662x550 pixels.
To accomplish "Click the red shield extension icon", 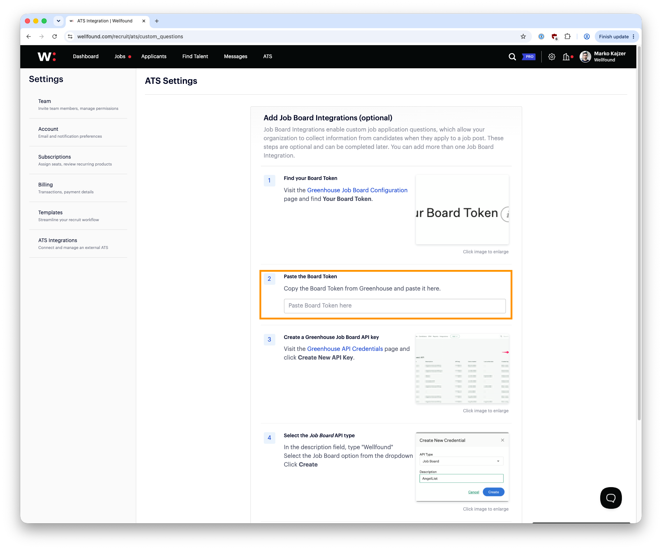I will (554, 36).
